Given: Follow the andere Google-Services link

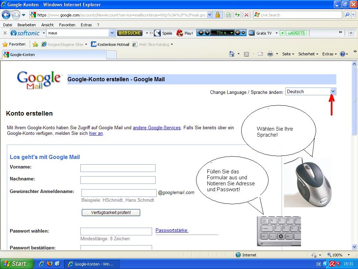Looking at the screenshot, I should 157,128.
